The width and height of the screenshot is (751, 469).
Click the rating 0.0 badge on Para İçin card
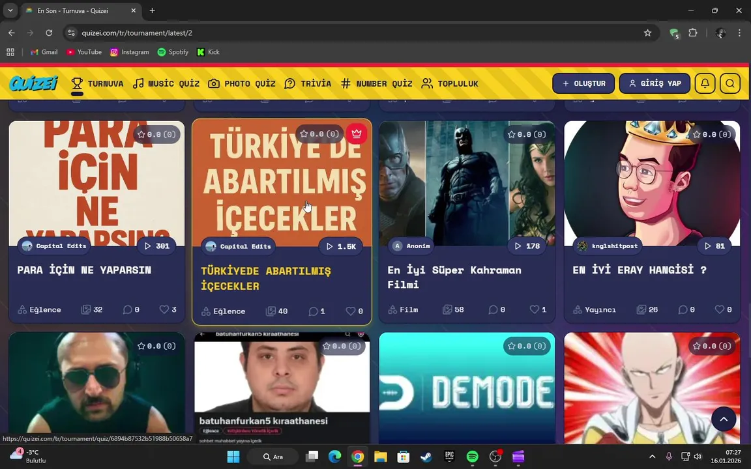156,134
